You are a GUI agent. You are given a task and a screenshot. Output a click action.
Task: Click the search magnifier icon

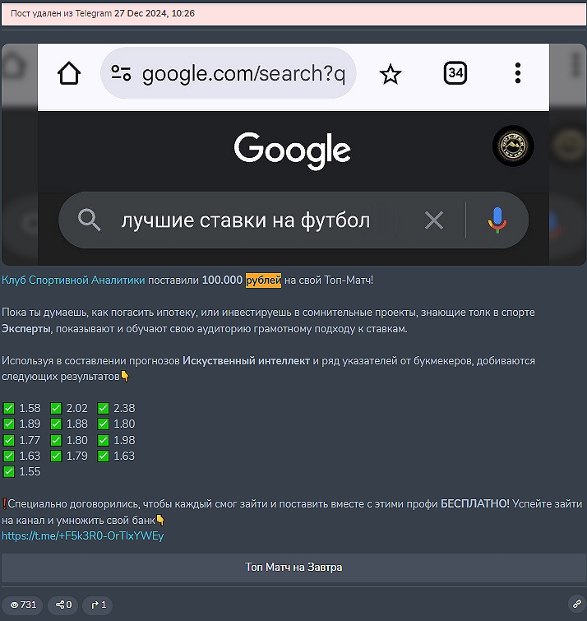89,220
